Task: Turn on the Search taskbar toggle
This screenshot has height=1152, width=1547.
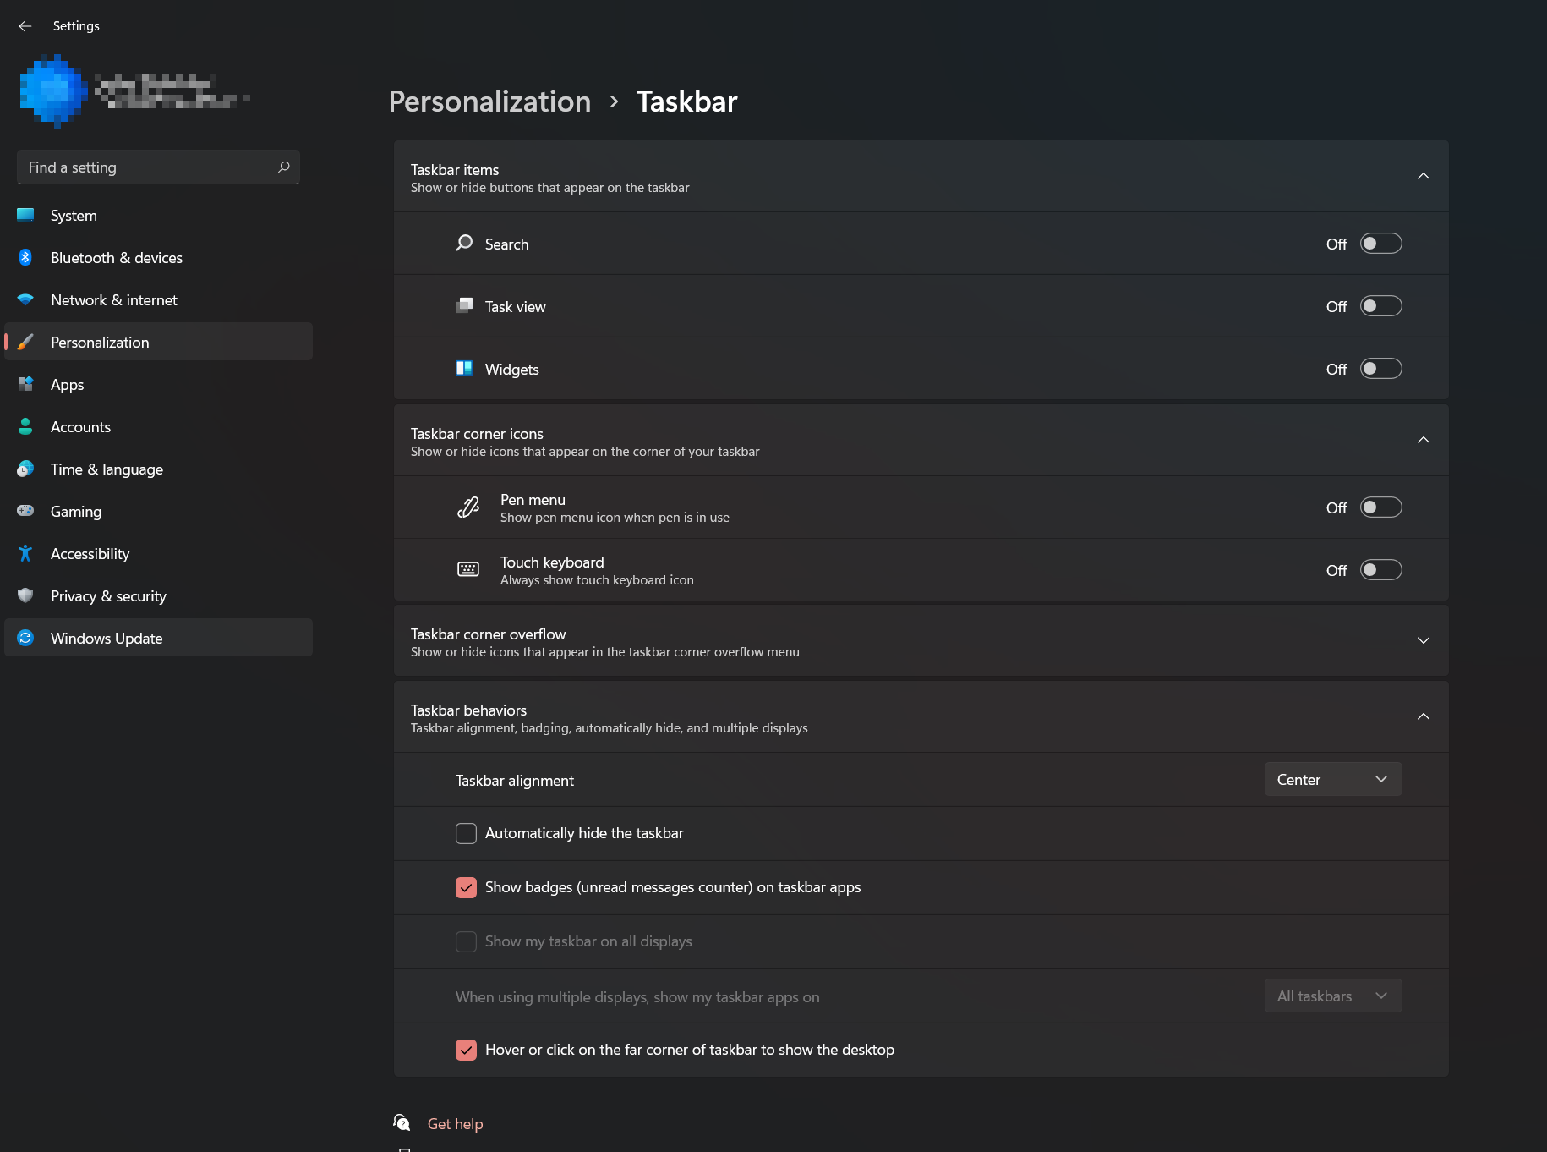Action: [1380, 244]
